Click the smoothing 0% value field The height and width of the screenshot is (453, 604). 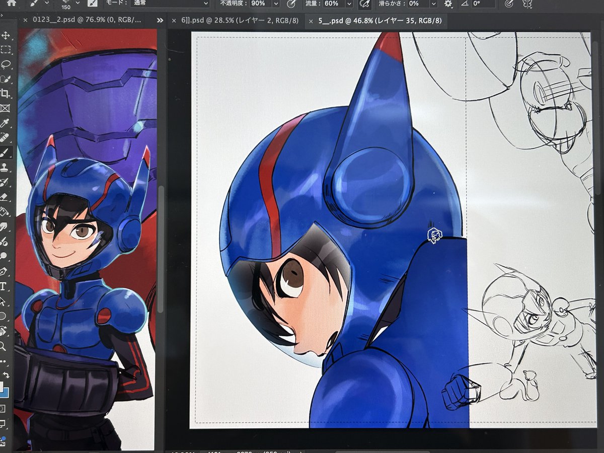coord(417,4)
